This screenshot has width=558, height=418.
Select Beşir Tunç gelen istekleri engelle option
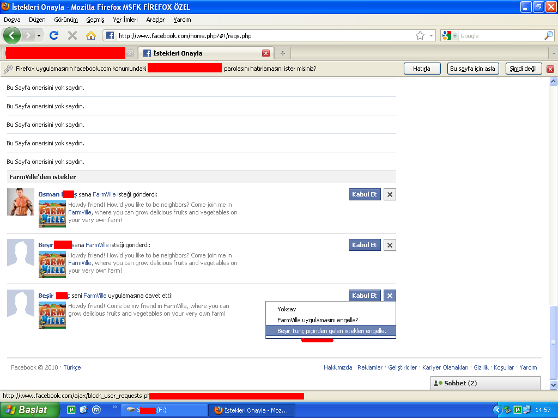pyautogui.click(x=331, y=331)
